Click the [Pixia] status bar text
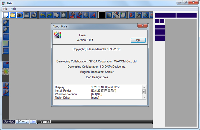Viewport: 200px width, 130px height. 45,122
